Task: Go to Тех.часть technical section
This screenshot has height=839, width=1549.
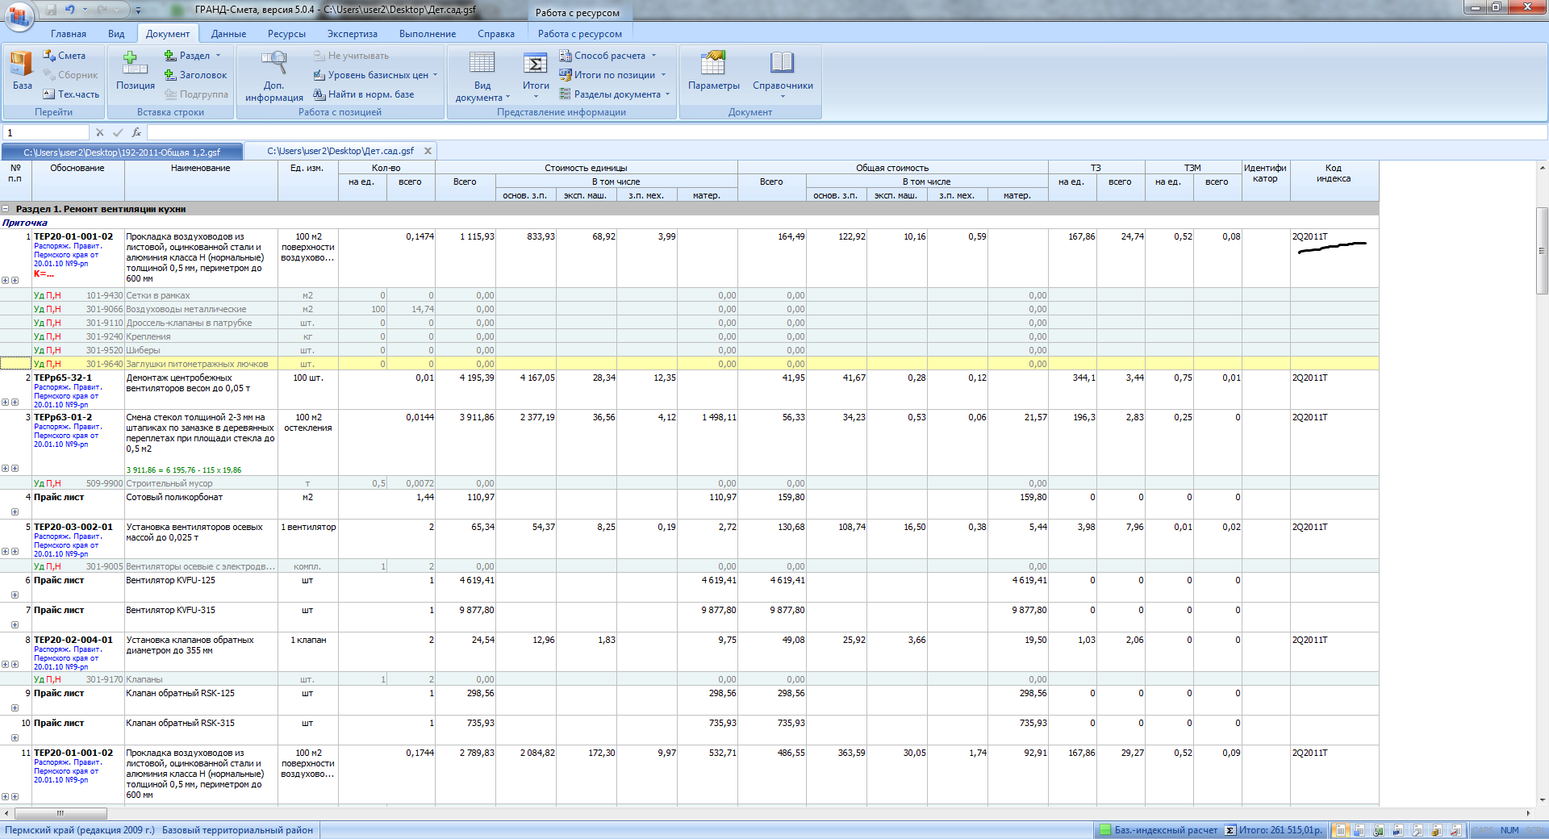Action: pyautogui.click(x=71, y=94)
